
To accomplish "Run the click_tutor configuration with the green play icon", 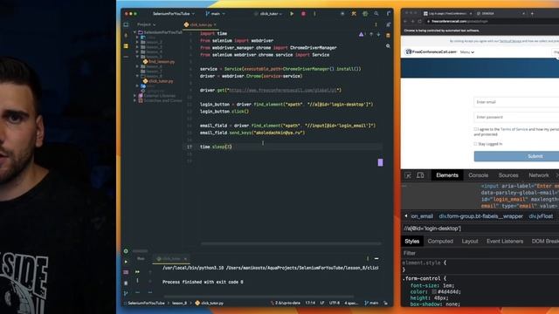I will coord(292,14).
